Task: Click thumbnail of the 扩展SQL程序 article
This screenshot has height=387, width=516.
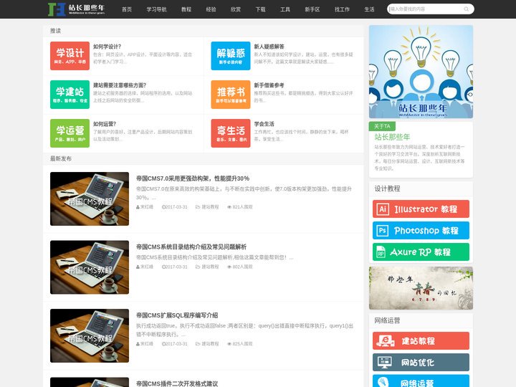Action: [90, 335]
